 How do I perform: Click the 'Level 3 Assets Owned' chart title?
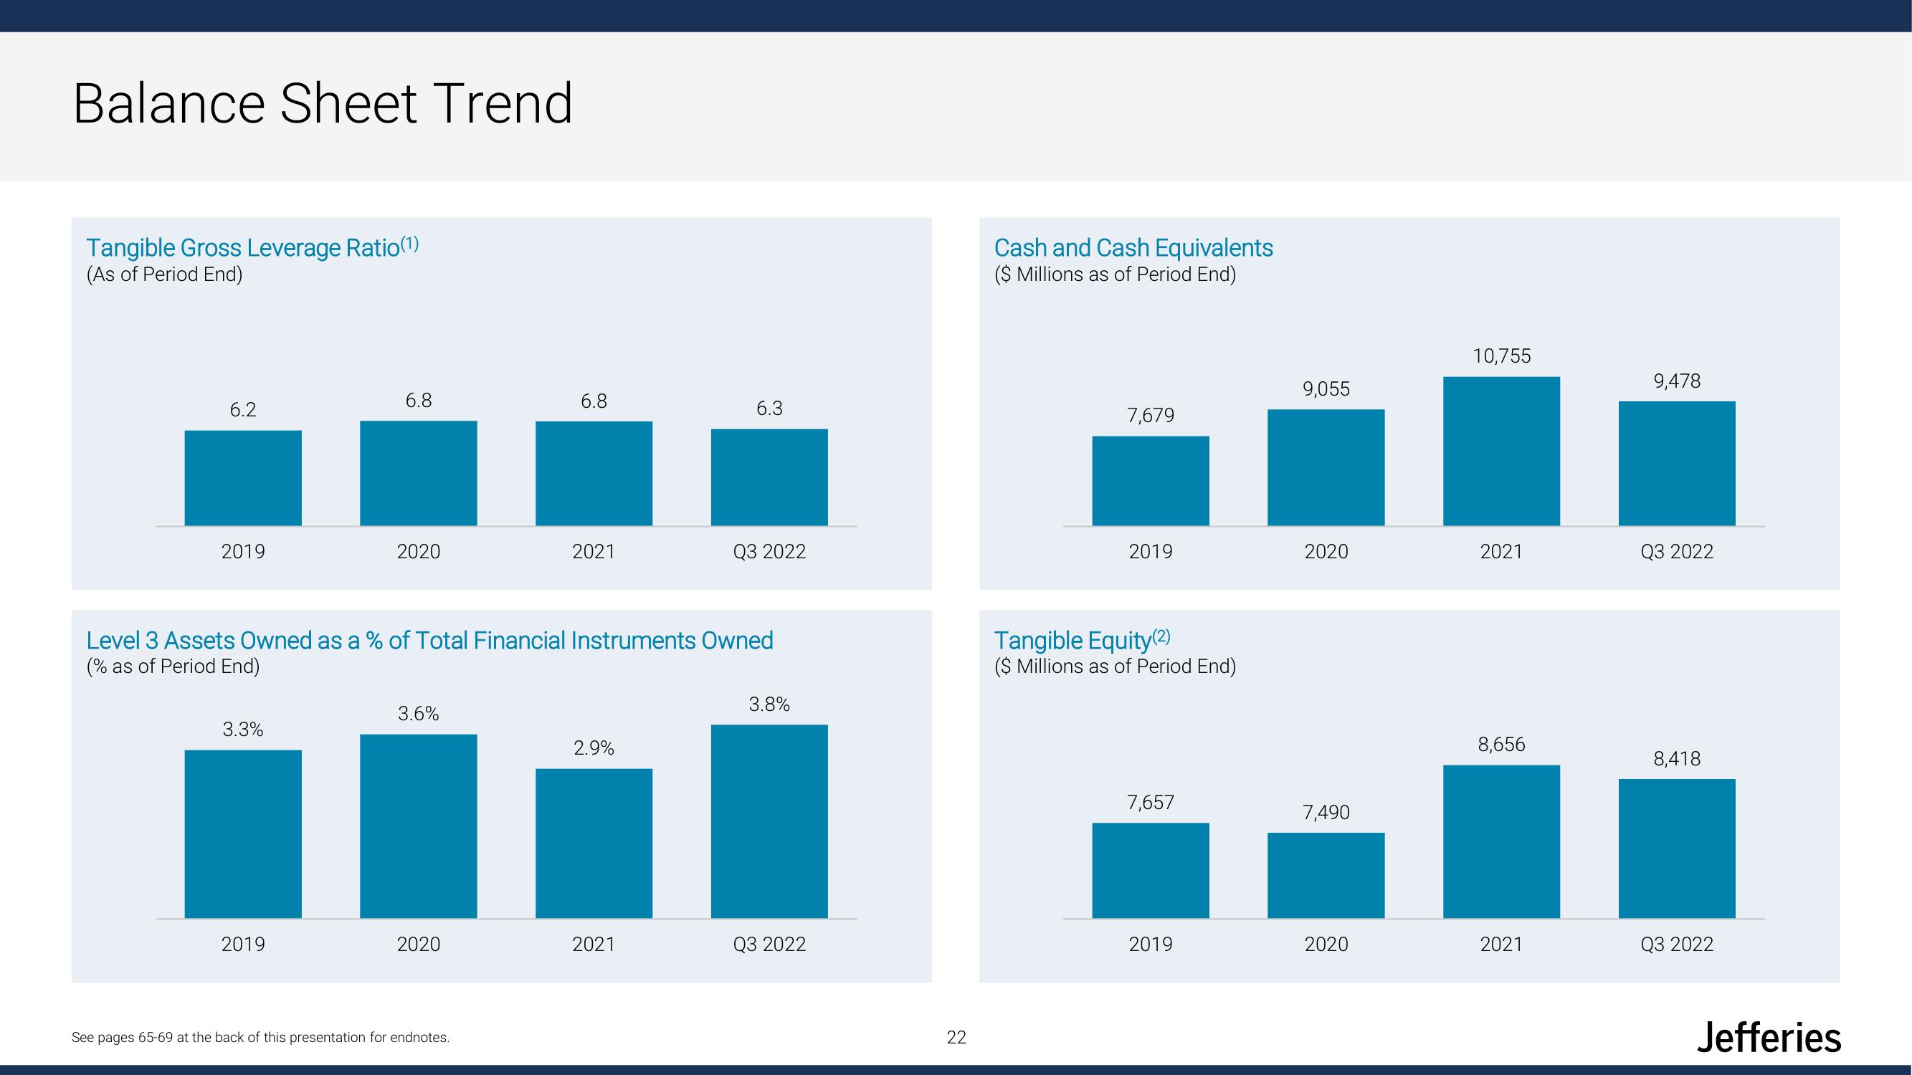pos(429,640)
